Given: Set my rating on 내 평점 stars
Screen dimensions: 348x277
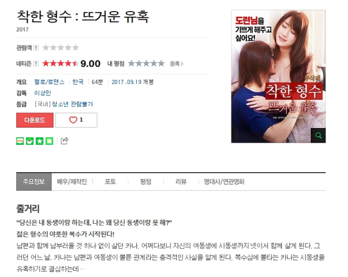Looking at the screenshot, I should tap(146, 64).
